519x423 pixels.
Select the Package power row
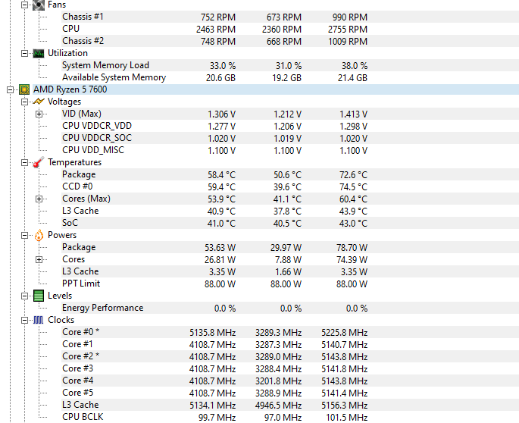(290, 247)
